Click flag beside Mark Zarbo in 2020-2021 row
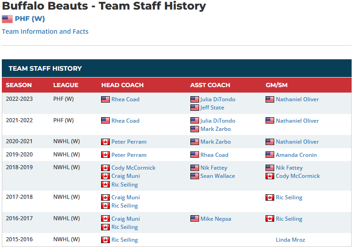Viewport: 353px width, 249px height. (x=194, y=142)
